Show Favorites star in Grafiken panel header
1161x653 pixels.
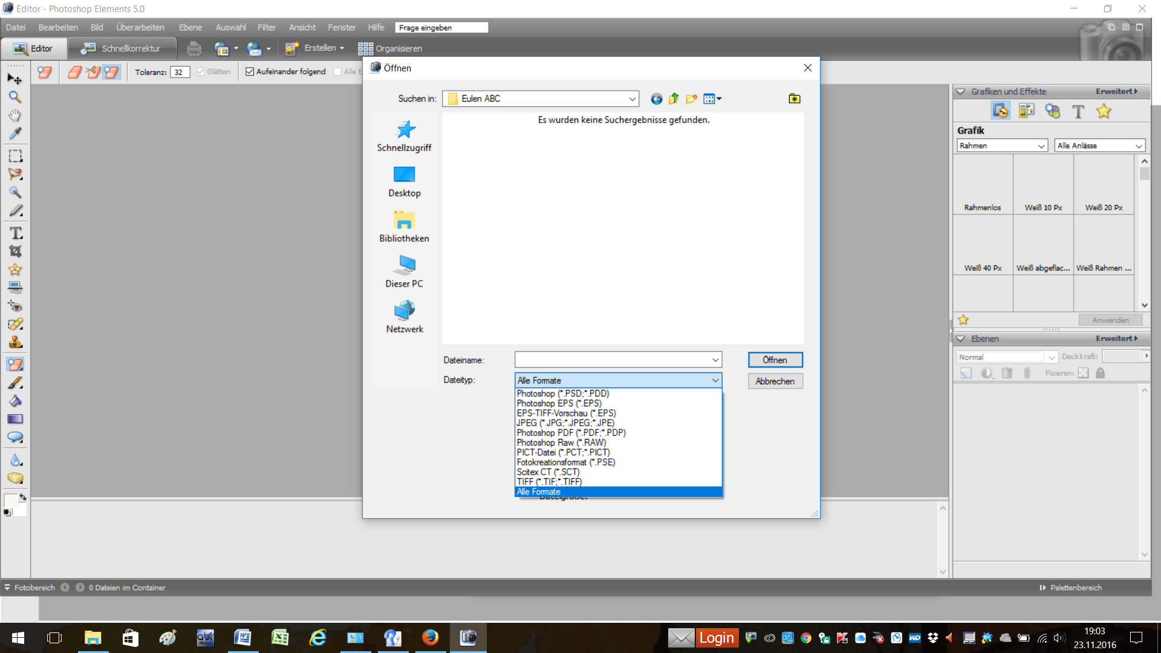point(1104,111)
